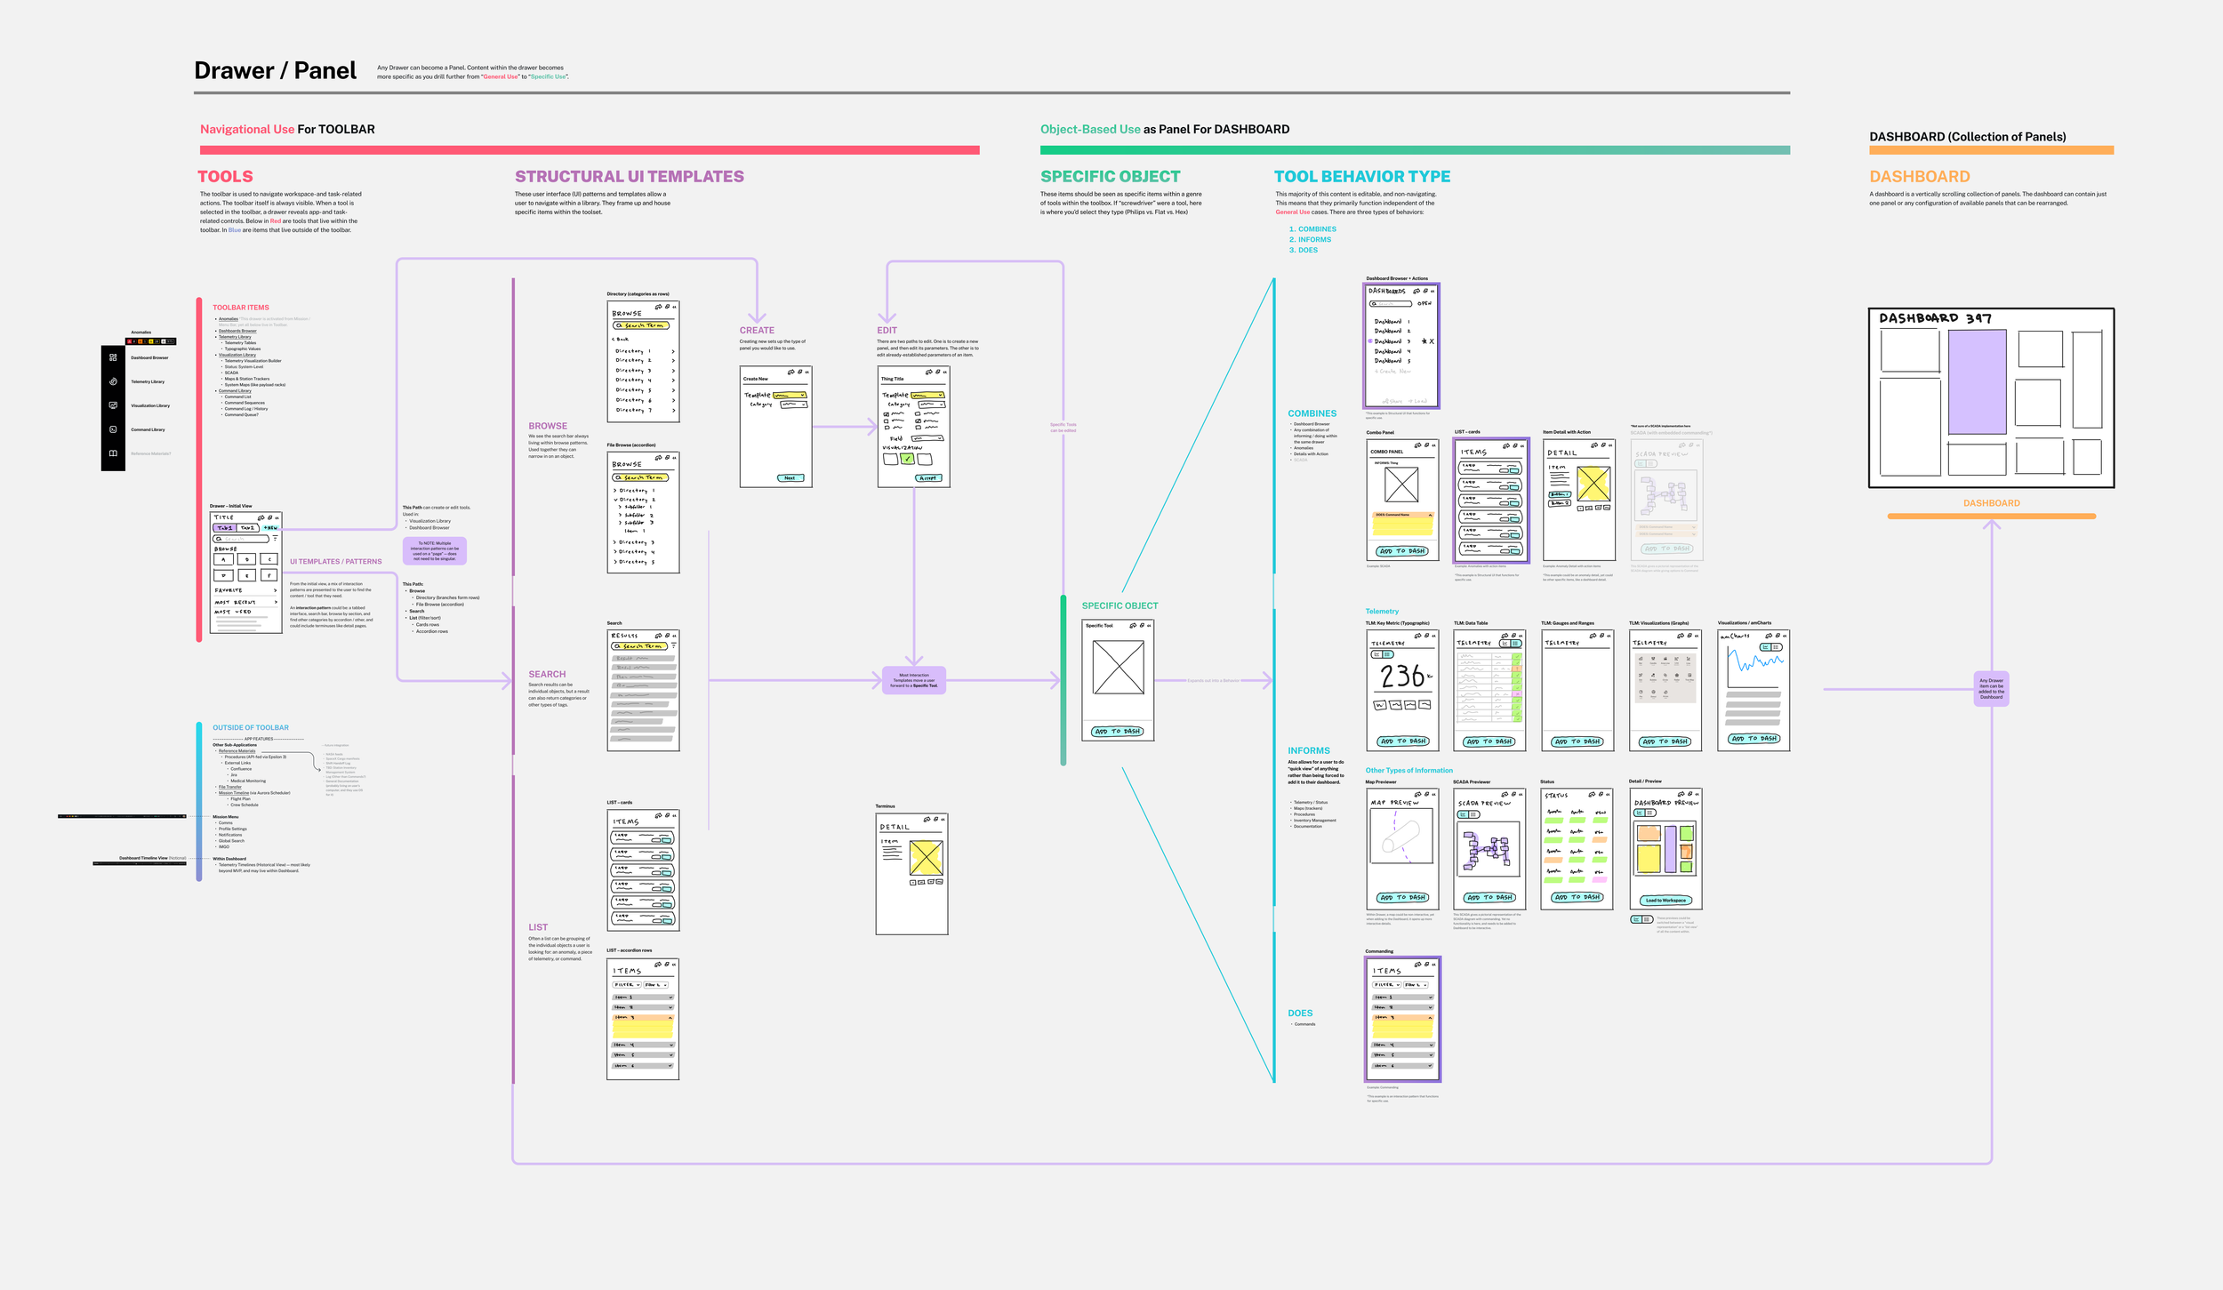Click the Reference Materials book icon
The height and width of the screenshot is (1290, 2223).
[x=113, y=453]
